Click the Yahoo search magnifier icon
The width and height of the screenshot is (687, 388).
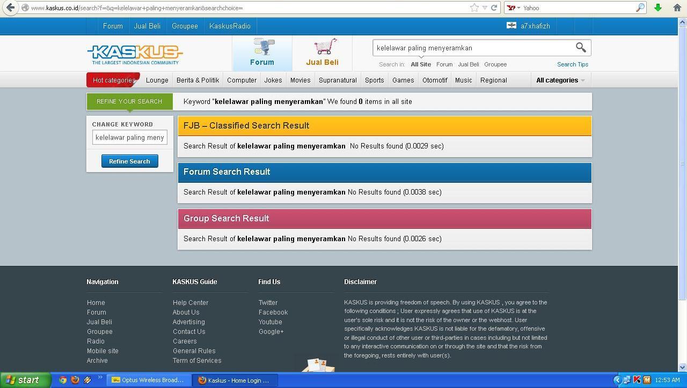tap(640, 8)
